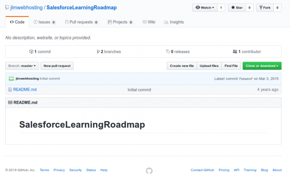This screenshot has width=290, height=183.
Task: Click the SalesforceLearningRoadmap README heading
Action: tap(82, 125)
